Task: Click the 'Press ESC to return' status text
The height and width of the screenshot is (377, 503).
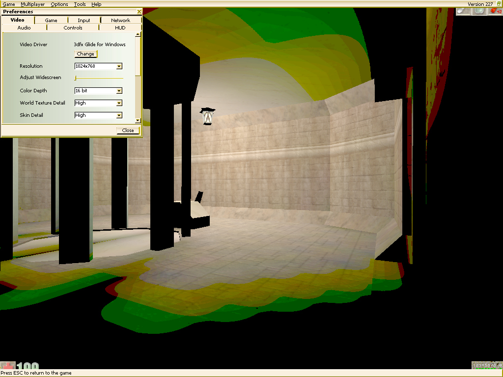Action: [x=36, y=373]
